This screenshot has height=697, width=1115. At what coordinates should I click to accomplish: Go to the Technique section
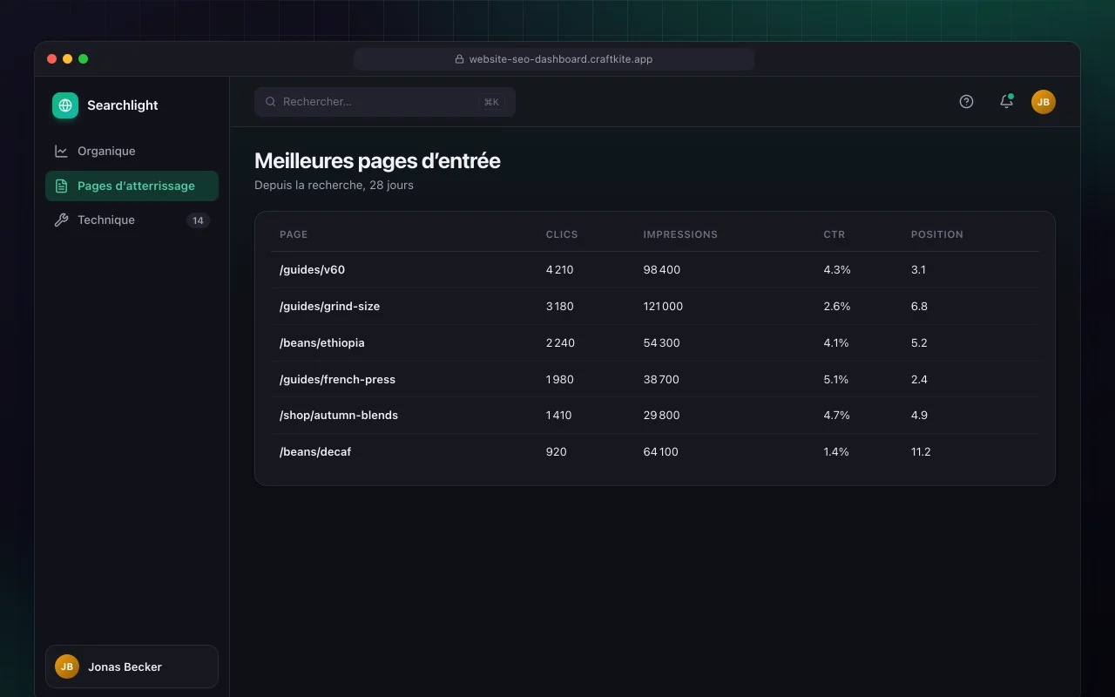pos(132,220)
